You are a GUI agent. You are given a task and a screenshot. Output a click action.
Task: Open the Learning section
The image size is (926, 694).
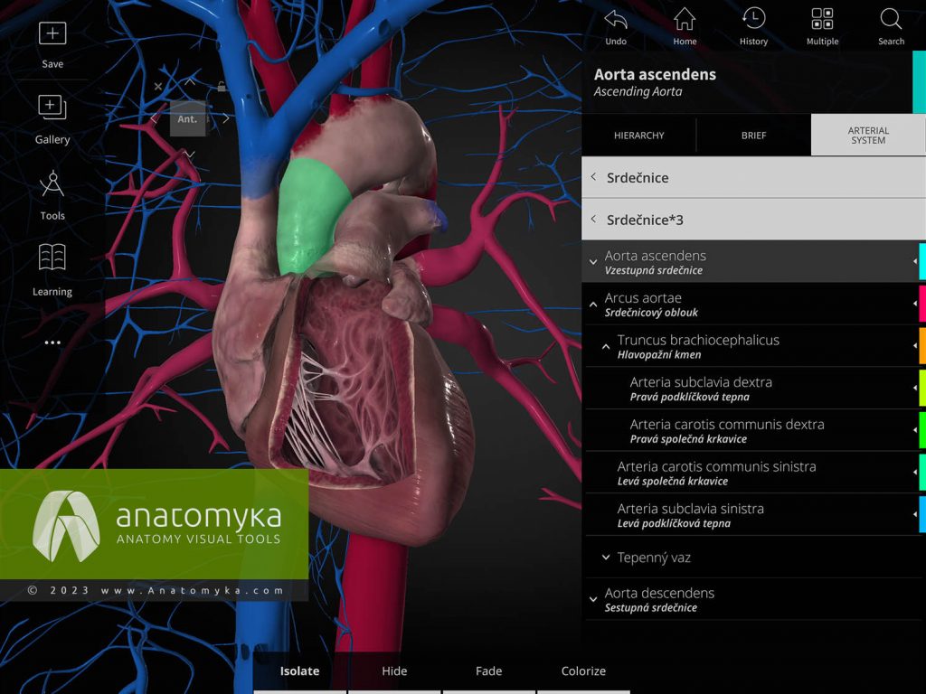pyautogui.click(x=52, y=271)
